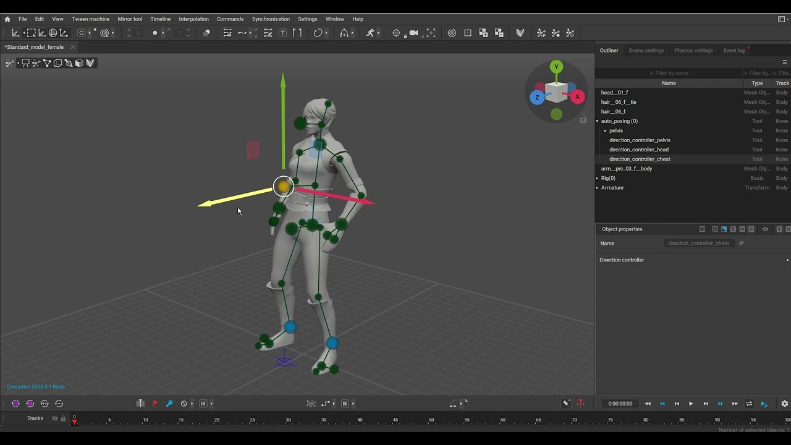Viewport: 791px width, 445px height.
Task: Open the Outliner hamburger menu
Action: (785, 62)
